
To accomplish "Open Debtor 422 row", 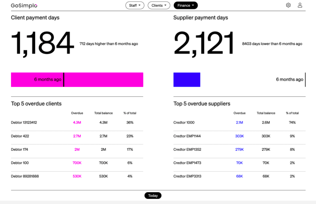I will point(77,136).
